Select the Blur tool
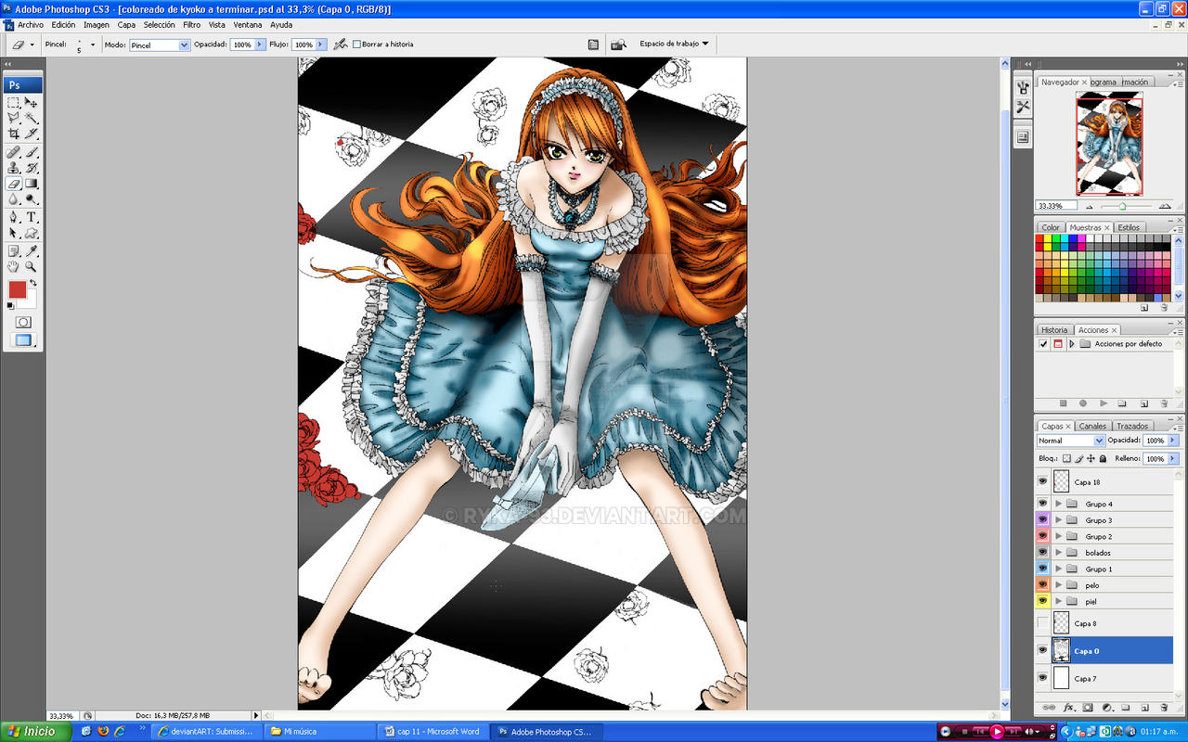The height and width of the screenshot is (742, 1188). pos(14,198)
